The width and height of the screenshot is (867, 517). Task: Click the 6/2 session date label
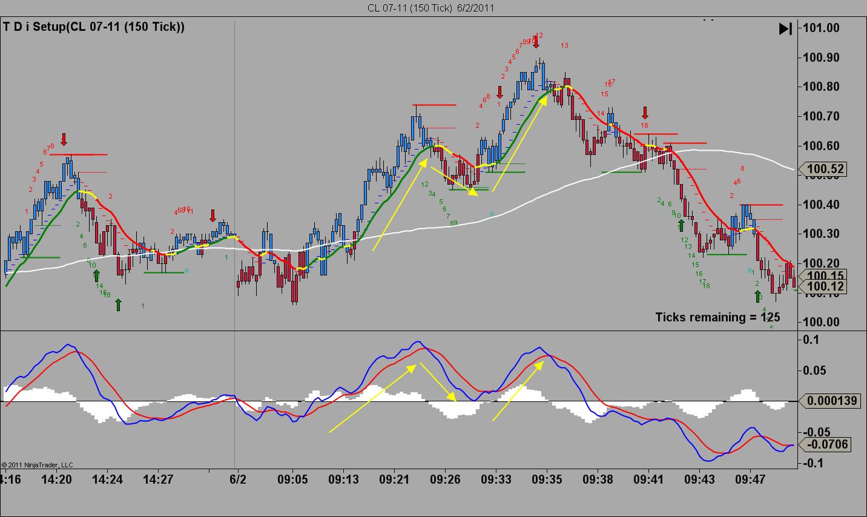coord(238,479)
